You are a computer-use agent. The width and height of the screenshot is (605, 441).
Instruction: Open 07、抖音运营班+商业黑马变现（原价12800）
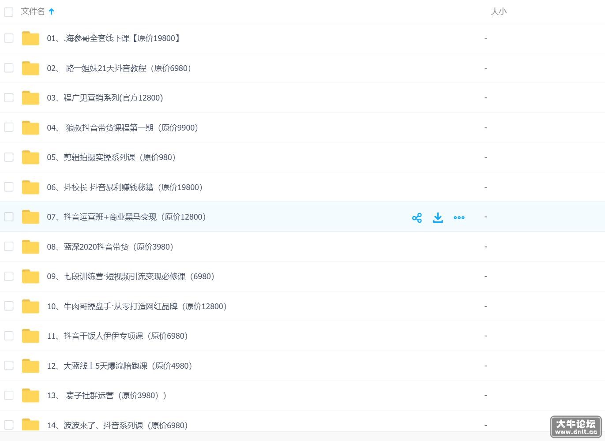coord(127,217)
